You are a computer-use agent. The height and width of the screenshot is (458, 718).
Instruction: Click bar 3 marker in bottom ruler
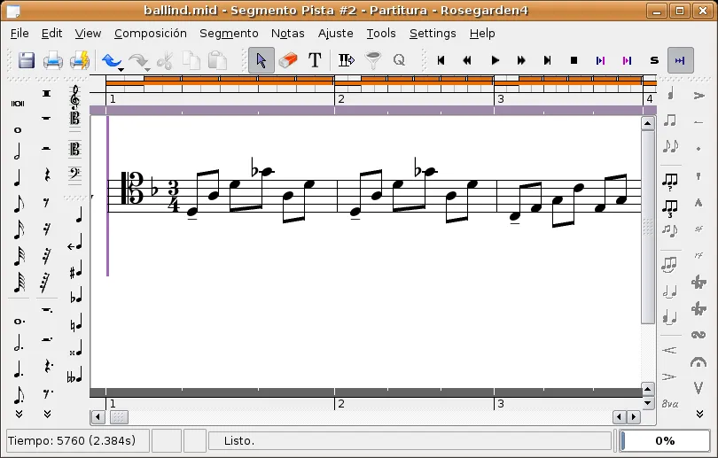coord(501,404)
